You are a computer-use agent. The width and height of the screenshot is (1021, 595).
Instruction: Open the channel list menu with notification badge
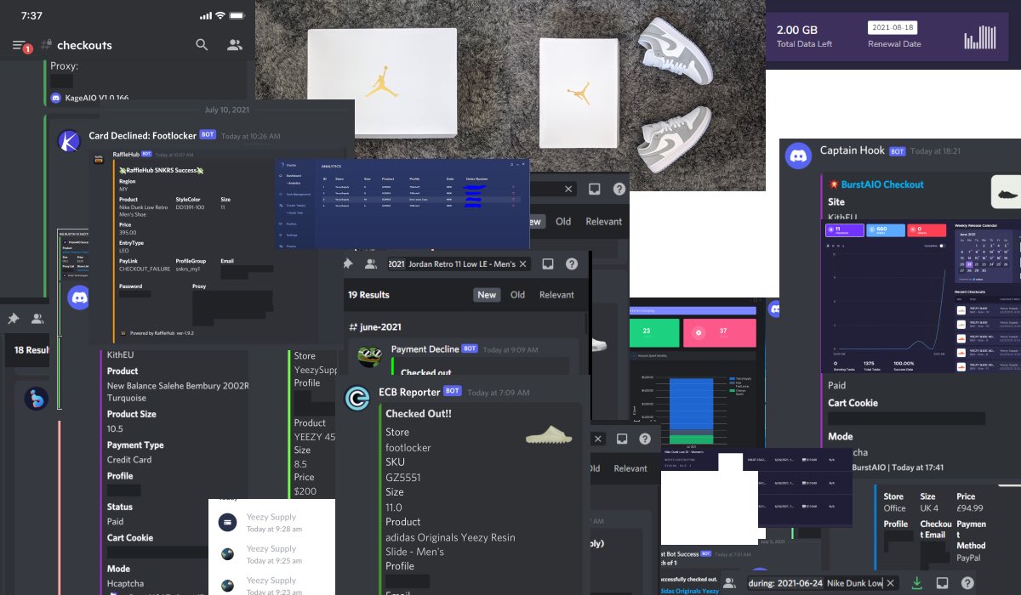coord(21,45)
